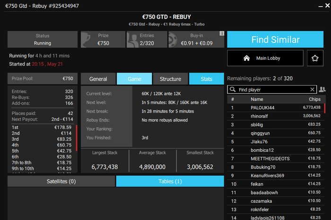Select player MEETTHEGIDEOTS row

coord(275,159)
